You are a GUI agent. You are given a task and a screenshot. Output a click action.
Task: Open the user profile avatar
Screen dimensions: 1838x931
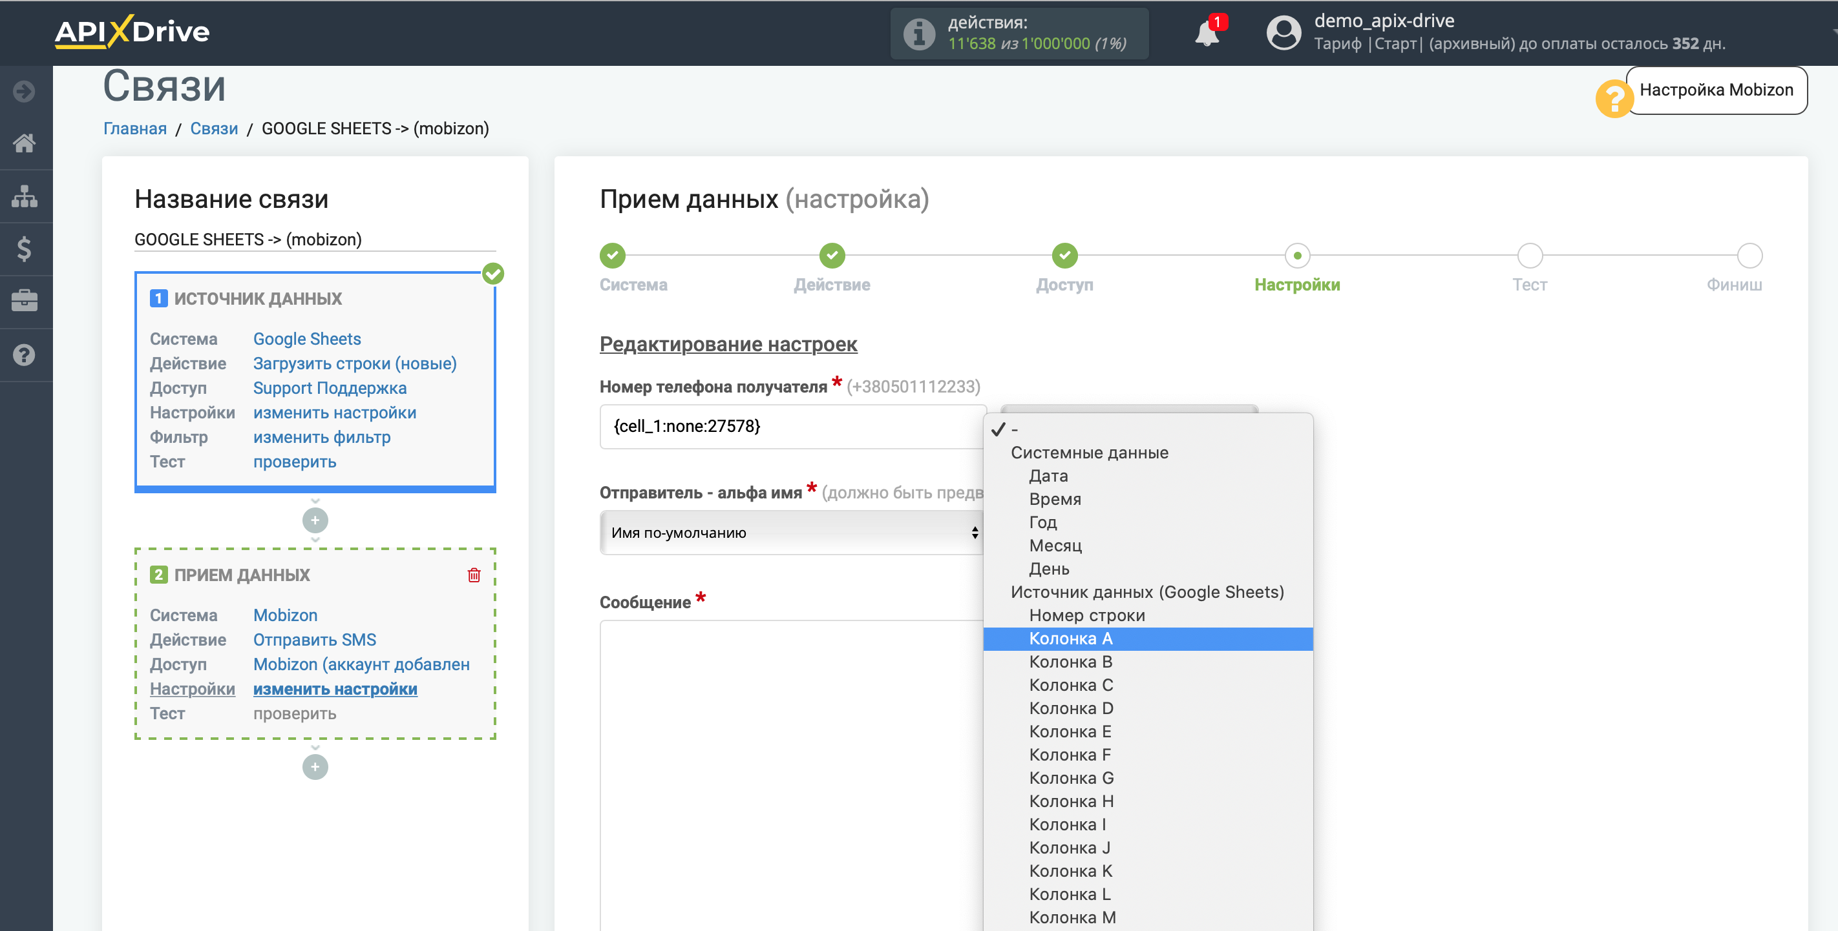coord(1283,33)
